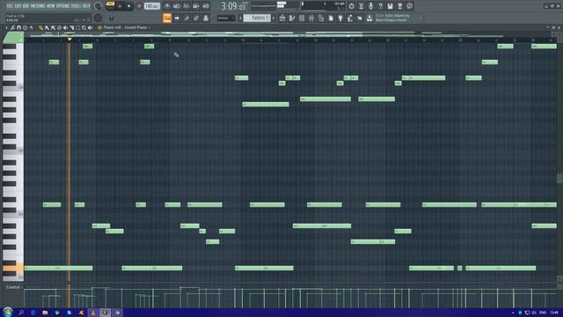Image resolution: width=563 pixels, height=317 pixels.
Task: Open the Pattern 1 selector
Action: click(257, 18)
